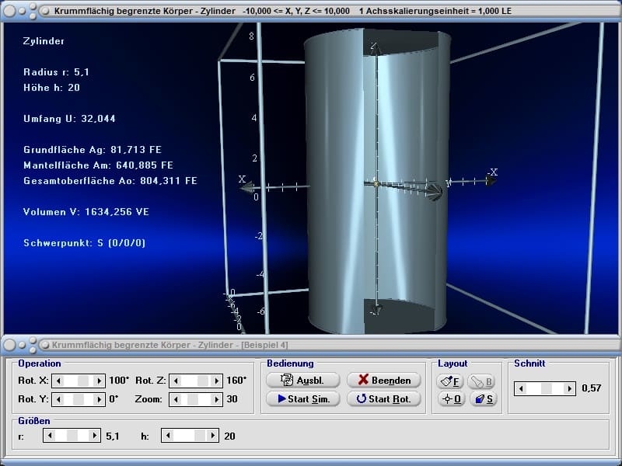
Task: Begin auto-rotation with Start Rot.
Action: coord(383,398)
